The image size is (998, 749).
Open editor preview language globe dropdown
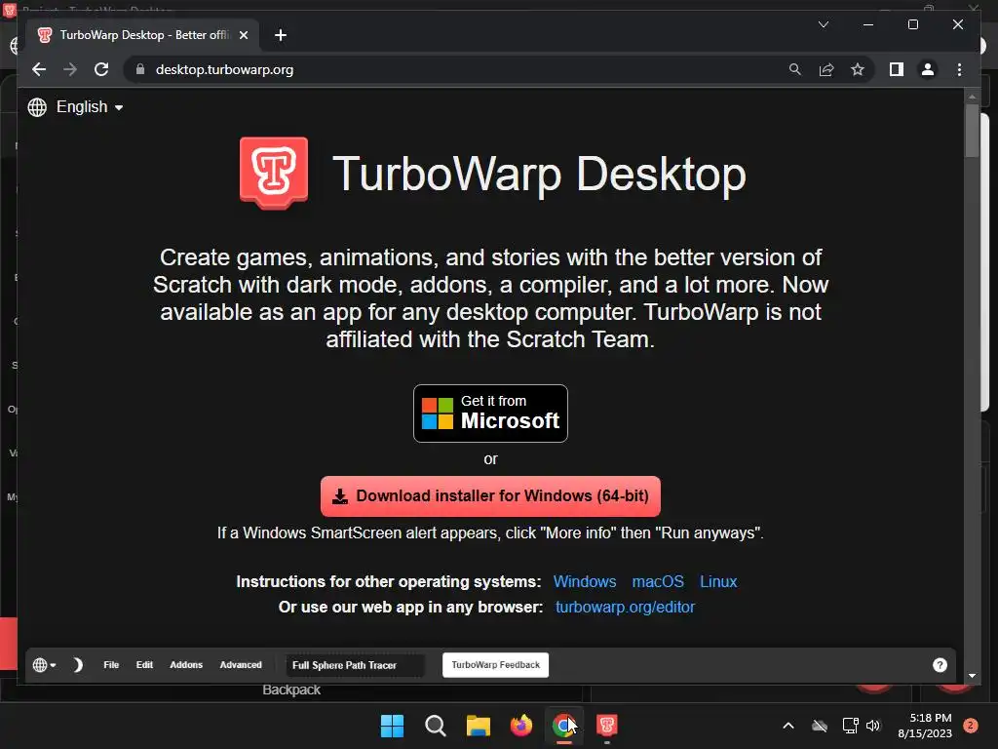pyautogui.click(x=44, y=665)
